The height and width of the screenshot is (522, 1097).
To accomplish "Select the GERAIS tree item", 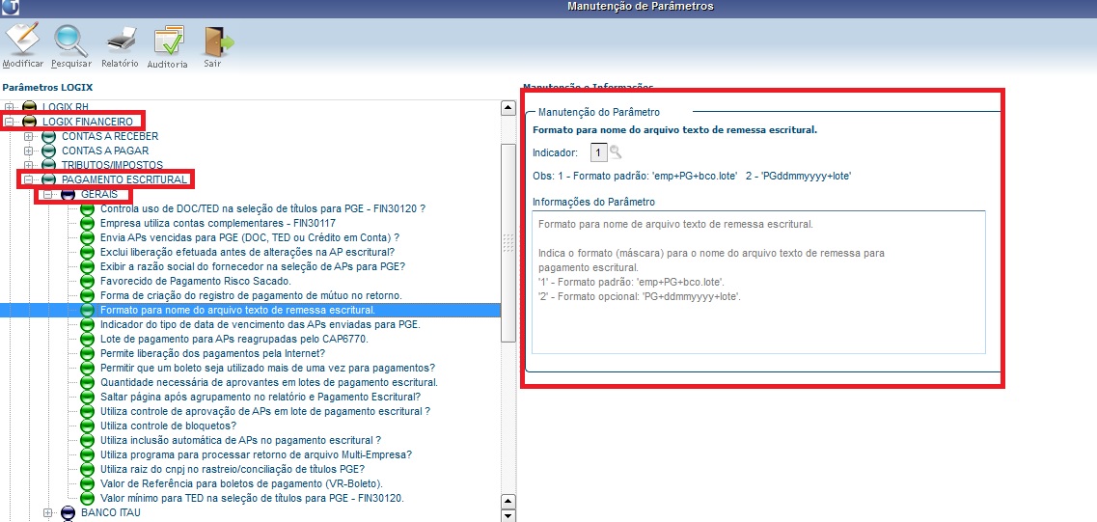I will (99, 194).
